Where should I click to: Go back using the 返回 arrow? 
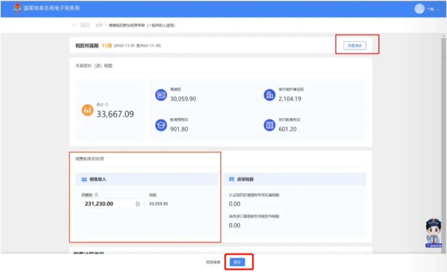point(75,25)
